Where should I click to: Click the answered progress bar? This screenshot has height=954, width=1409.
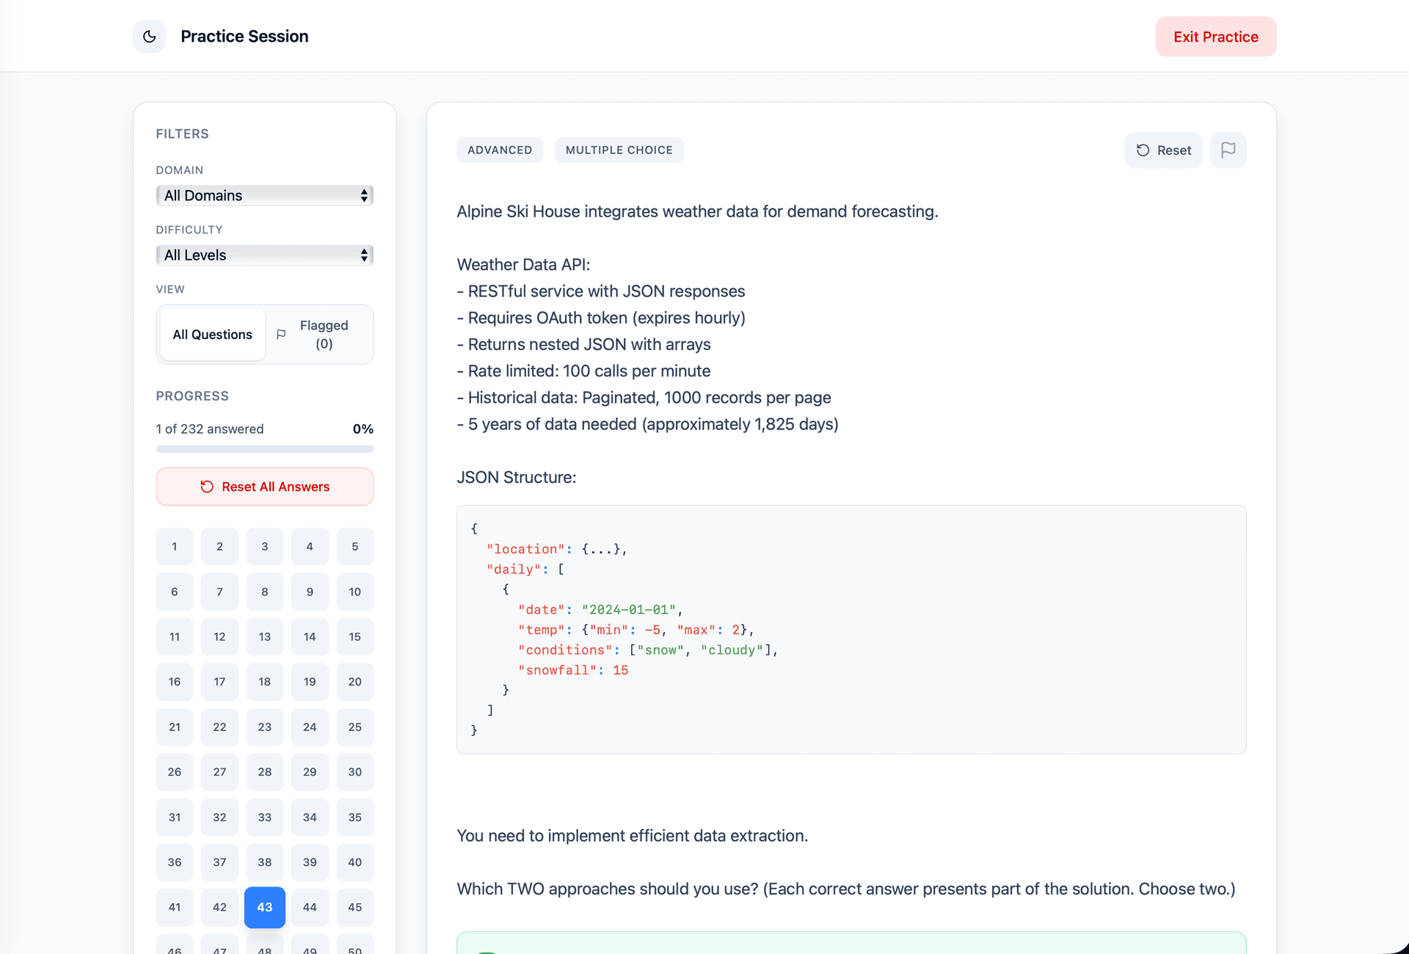pos(265,449)
